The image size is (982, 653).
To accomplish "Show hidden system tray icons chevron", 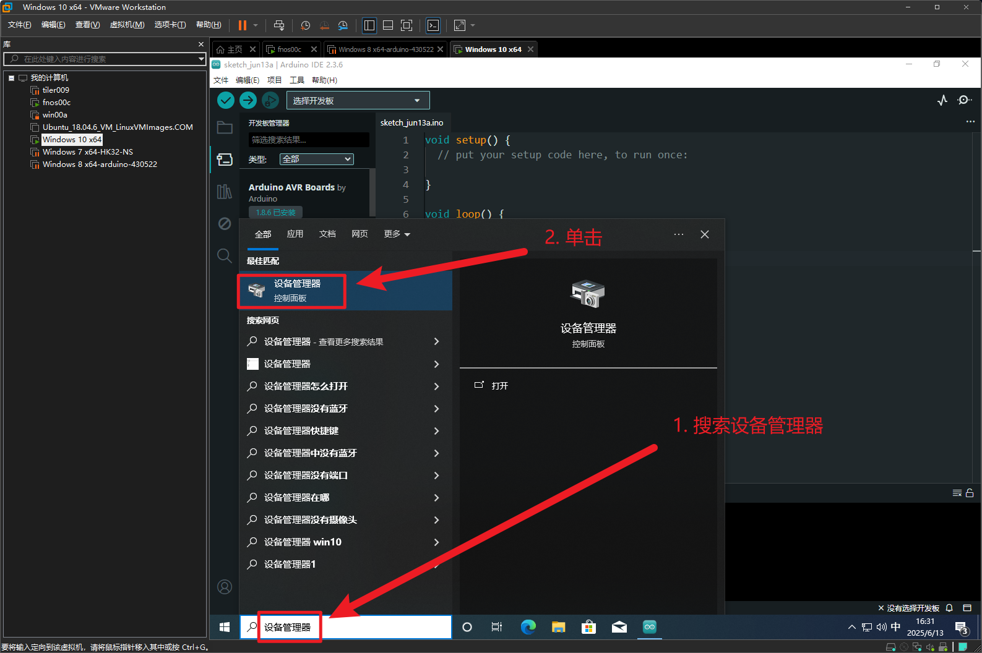I will 852,627.
